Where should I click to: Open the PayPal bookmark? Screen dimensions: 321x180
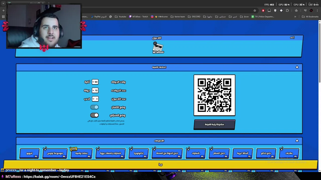point(99,17)
